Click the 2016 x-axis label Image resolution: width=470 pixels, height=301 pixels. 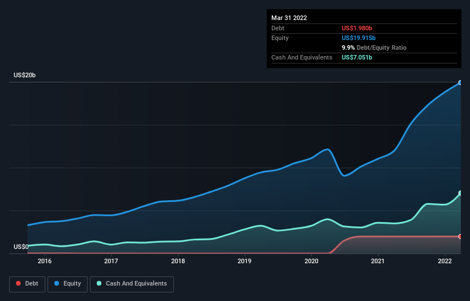pos(45,261)
